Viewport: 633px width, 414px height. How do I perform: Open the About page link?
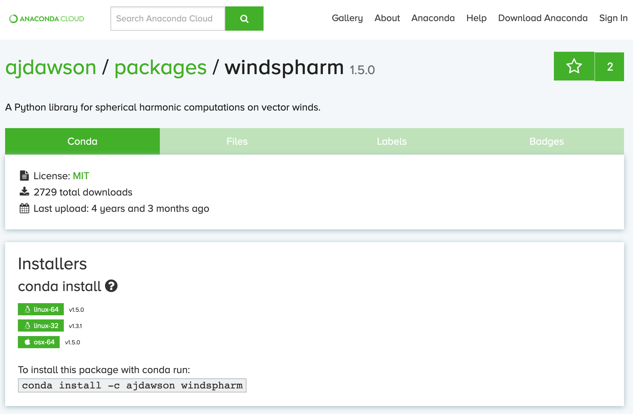pos(387,18)
